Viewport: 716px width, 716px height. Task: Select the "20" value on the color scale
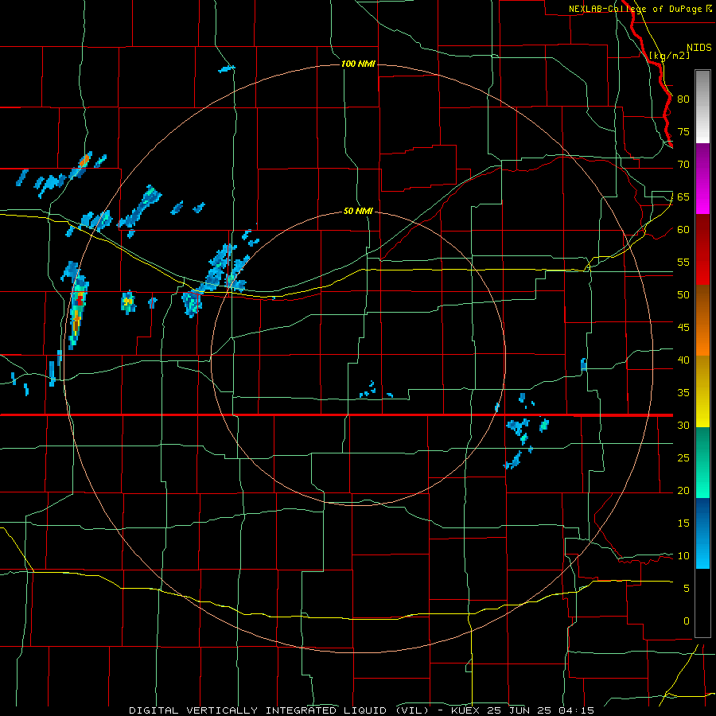click(x=683, y=491)
